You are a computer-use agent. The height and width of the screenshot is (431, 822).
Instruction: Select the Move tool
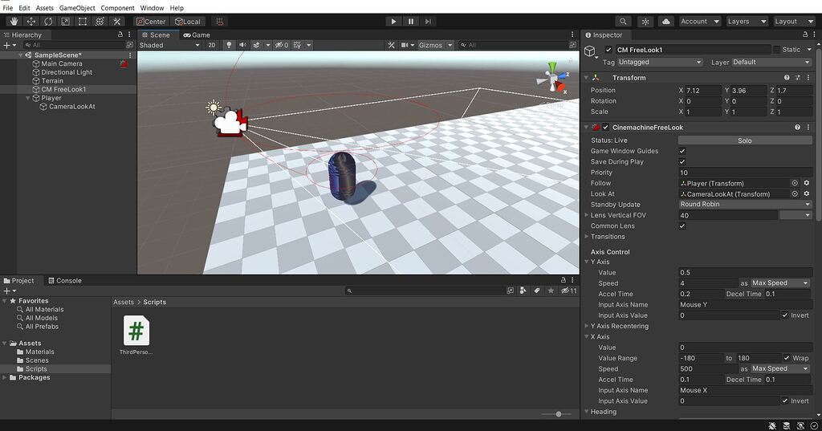pos(31,22)
